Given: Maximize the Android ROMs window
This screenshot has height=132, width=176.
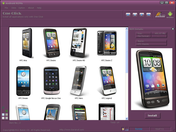Looking at the screenshot, I should [x=167, y=3].
